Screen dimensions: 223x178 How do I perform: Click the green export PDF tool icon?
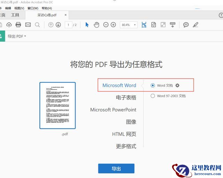[2, 36]
